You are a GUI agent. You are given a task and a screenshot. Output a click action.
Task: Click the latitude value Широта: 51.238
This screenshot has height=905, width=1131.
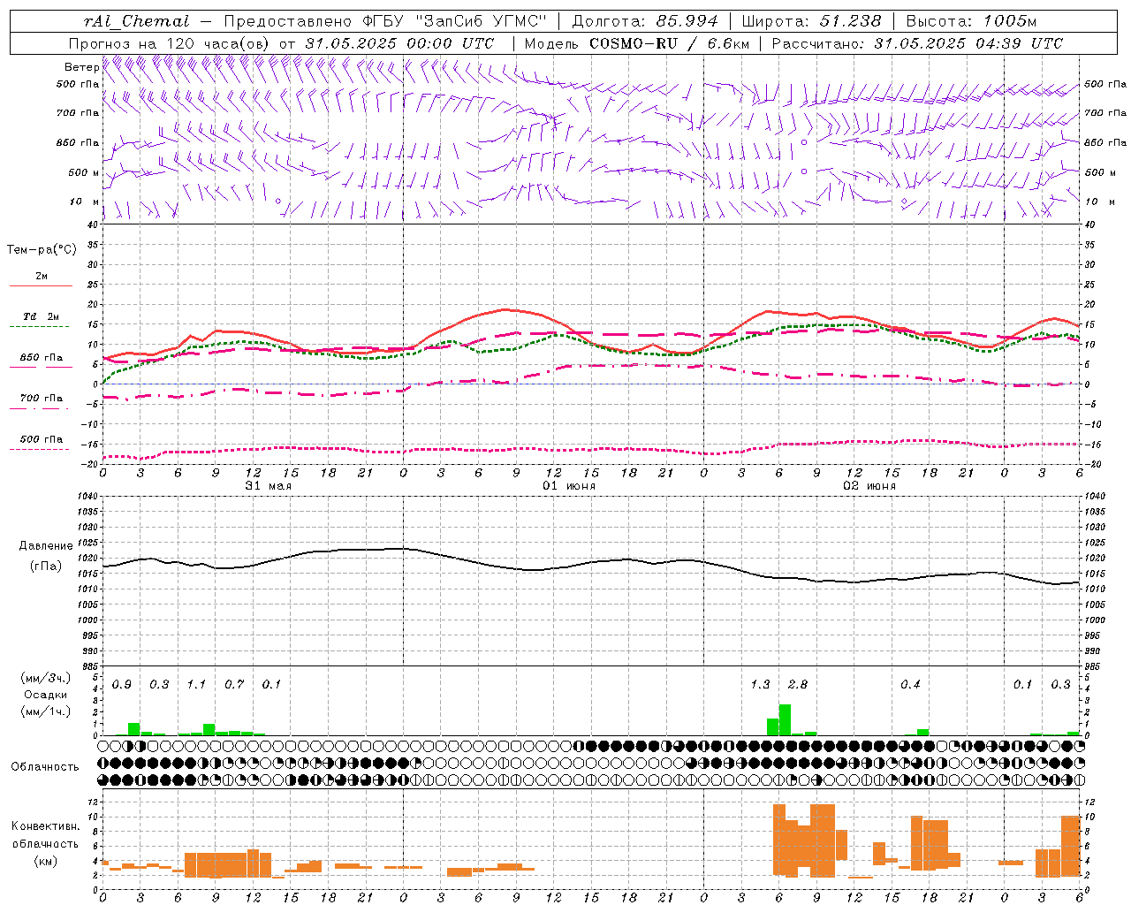click(811, 21)
